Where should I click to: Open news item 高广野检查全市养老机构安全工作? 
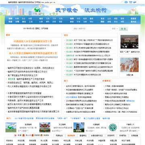tap(23, 75)
